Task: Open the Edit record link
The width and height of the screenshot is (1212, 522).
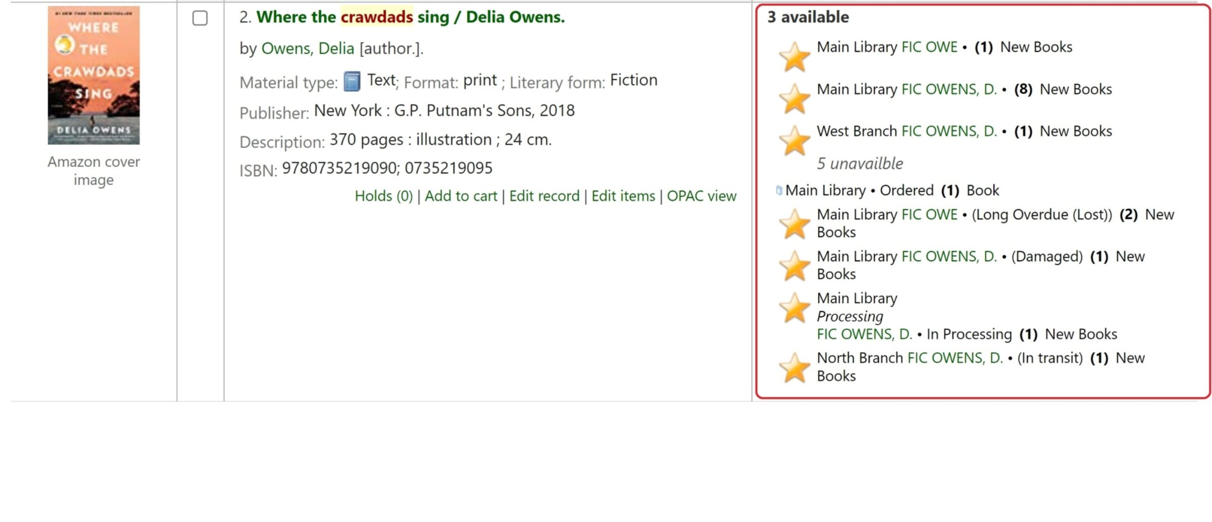Action: [x=544, y=196]
